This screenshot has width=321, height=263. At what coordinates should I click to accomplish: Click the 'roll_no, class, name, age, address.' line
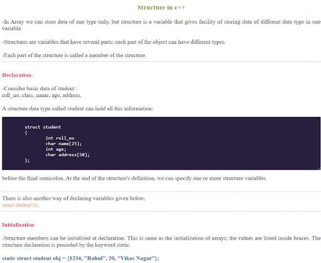click(x=42, y=95)
